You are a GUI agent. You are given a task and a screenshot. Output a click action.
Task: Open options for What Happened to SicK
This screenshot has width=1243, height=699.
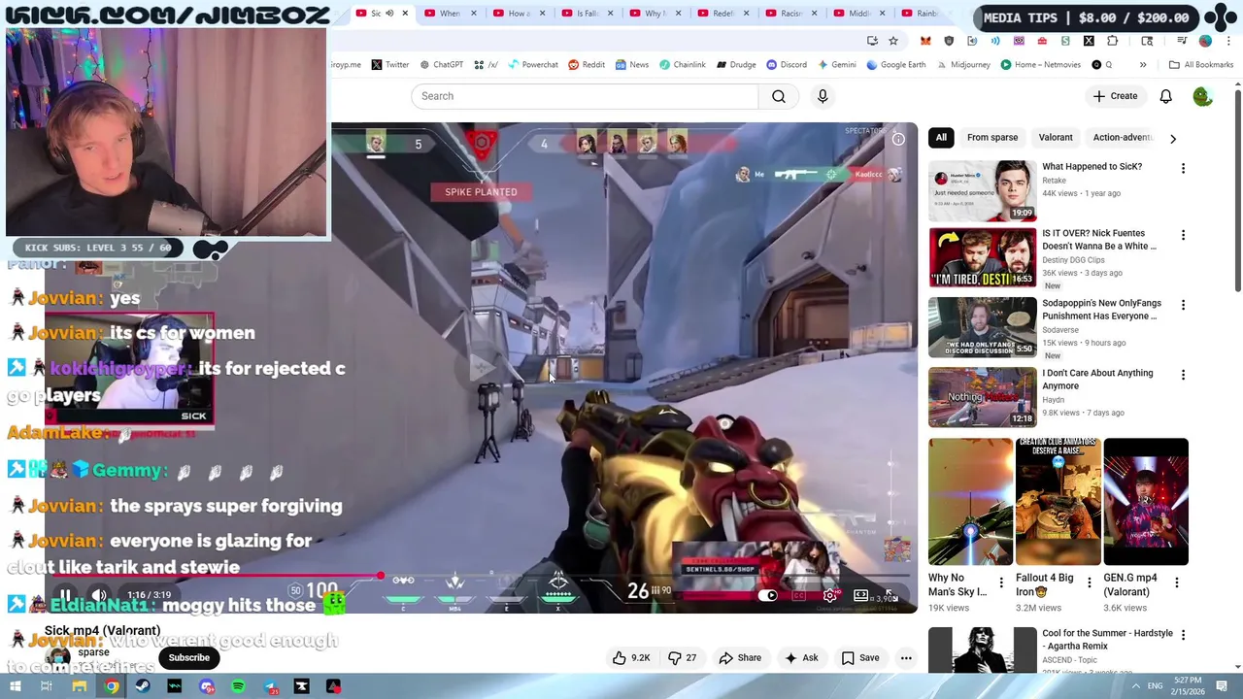pos(1183,169)
